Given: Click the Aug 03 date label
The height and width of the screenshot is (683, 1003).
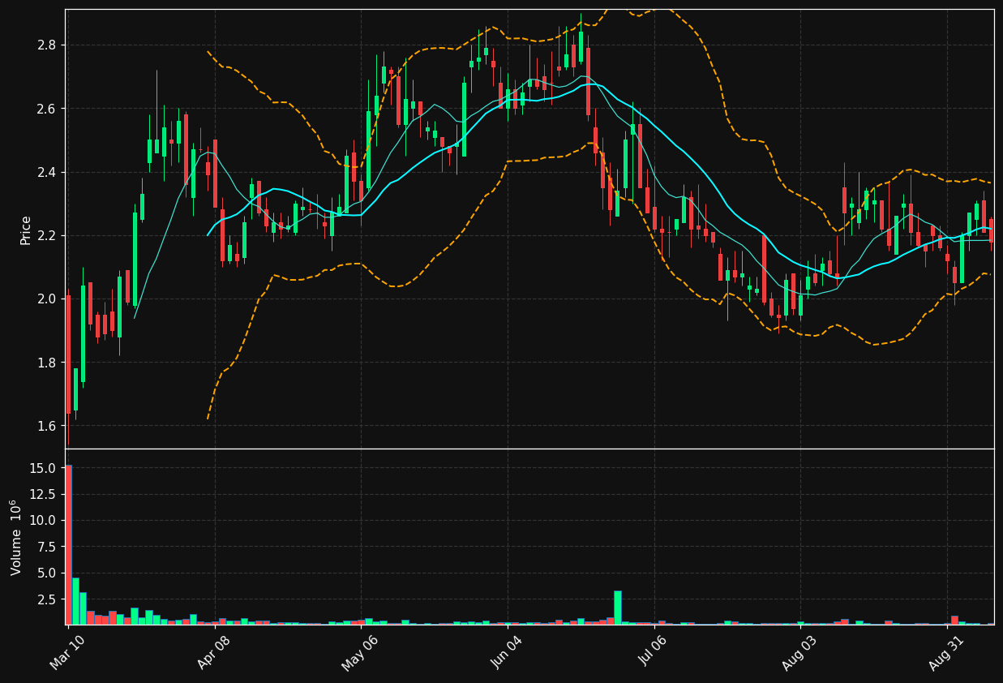Looking at the screenshot, I should (x=800, y=653).
